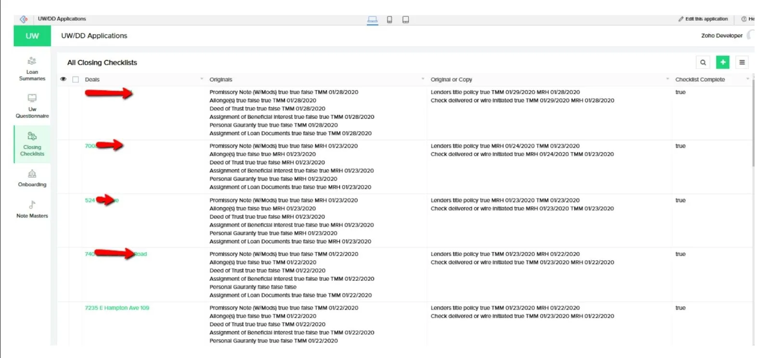Open Loan Summaries section
770x358 pixels.
[x=32, y=69]
